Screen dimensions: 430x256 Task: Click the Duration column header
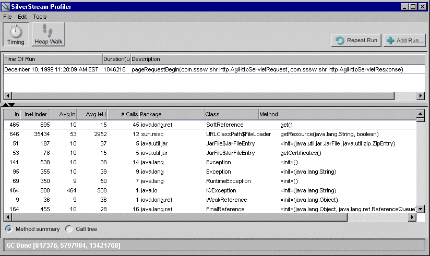click(x=116, y=59)
